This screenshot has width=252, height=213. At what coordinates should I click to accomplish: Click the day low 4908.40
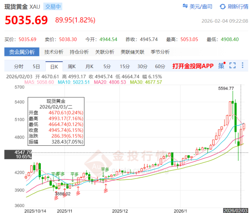coord(230,39)
